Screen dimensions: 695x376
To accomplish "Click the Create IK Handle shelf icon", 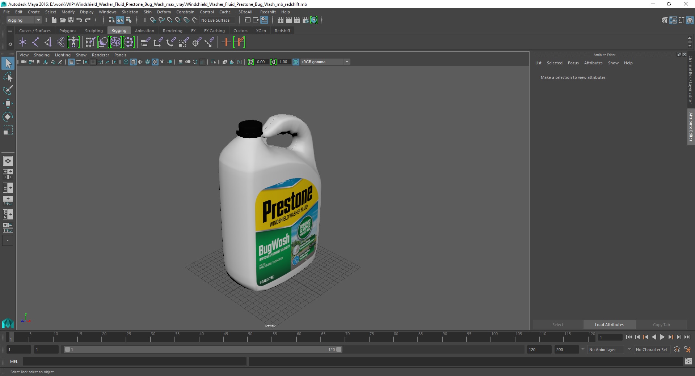I will pyautogui.click(x=48, y=42).
